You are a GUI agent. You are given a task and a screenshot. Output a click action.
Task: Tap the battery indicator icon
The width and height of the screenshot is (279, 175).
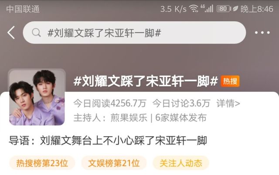tap(224, 9)
